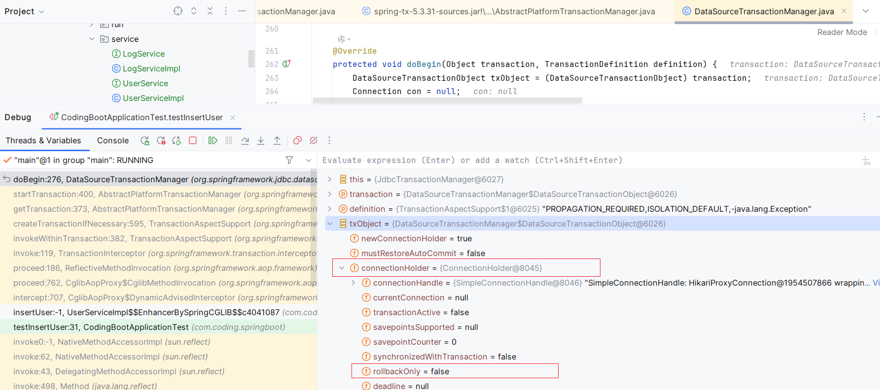Select rollbackOnly = false variable
Image resolution: width=880 pixels, height=390 pixels.
click(x=406, y=371)
